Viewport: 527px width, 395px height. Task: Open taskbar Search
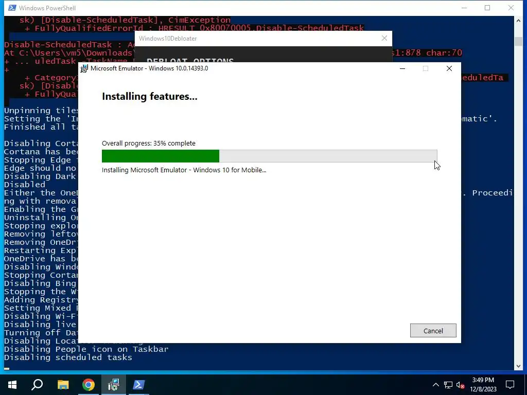coord(37,385)
